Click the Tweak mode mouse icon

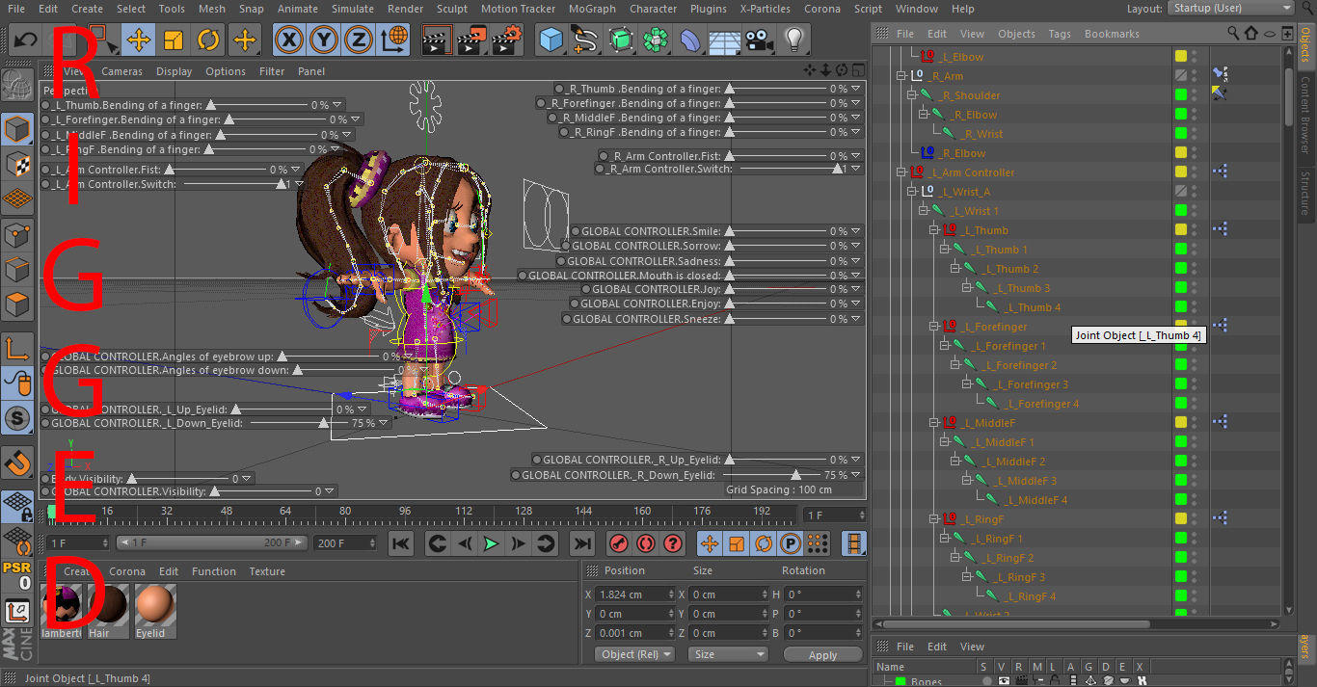[x=18, y=384]
